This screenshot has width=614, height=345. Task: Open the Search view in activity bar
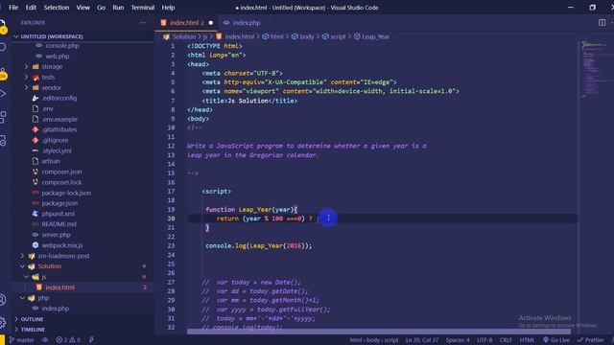click(x=2, y=47)
